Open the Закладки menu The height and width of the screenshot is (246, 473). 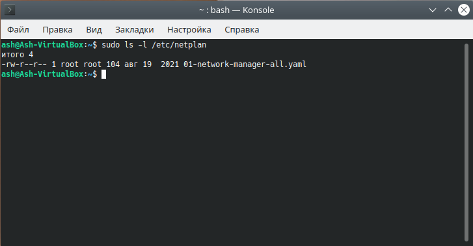135,29
